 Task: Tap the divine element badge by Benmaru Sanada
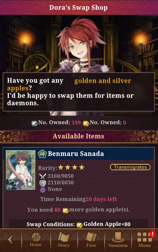42,154
